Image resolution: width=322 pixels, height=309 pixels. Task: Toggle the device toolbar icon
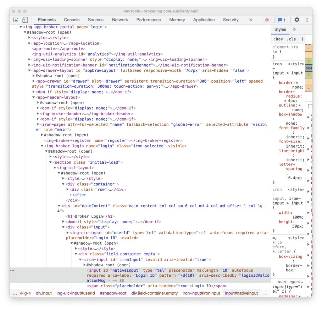click(25, 20)
